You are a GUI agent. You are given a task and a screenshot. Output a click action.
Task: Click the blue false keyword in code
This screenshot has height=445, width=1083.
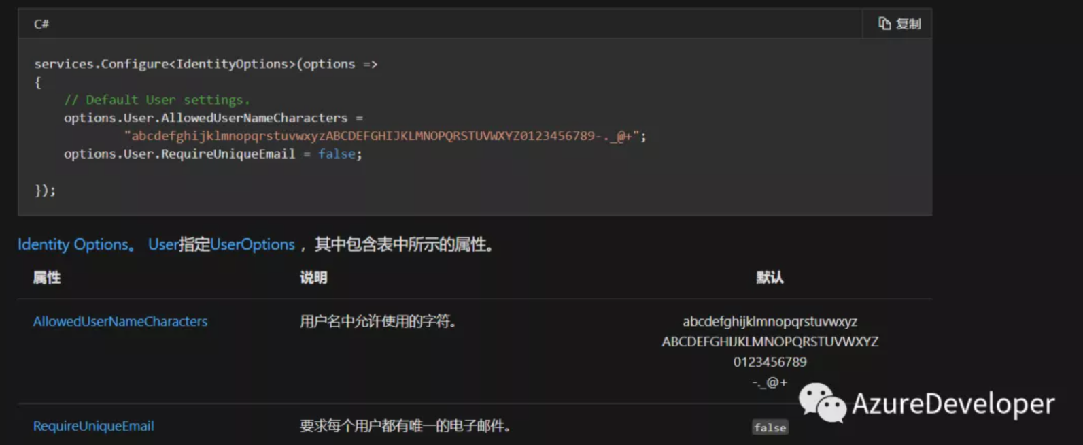tap(337, 154)
